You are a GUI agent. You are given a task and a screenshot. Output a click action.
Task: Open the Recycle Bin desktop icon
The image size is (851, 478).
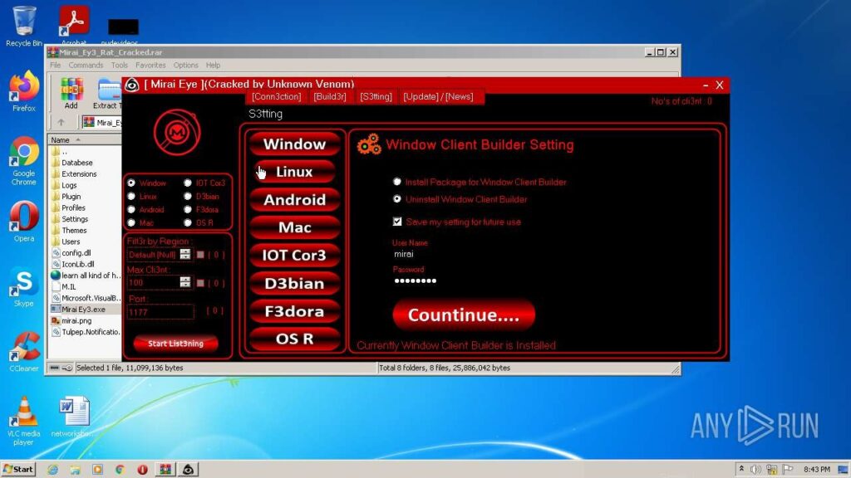pos(24,26)
